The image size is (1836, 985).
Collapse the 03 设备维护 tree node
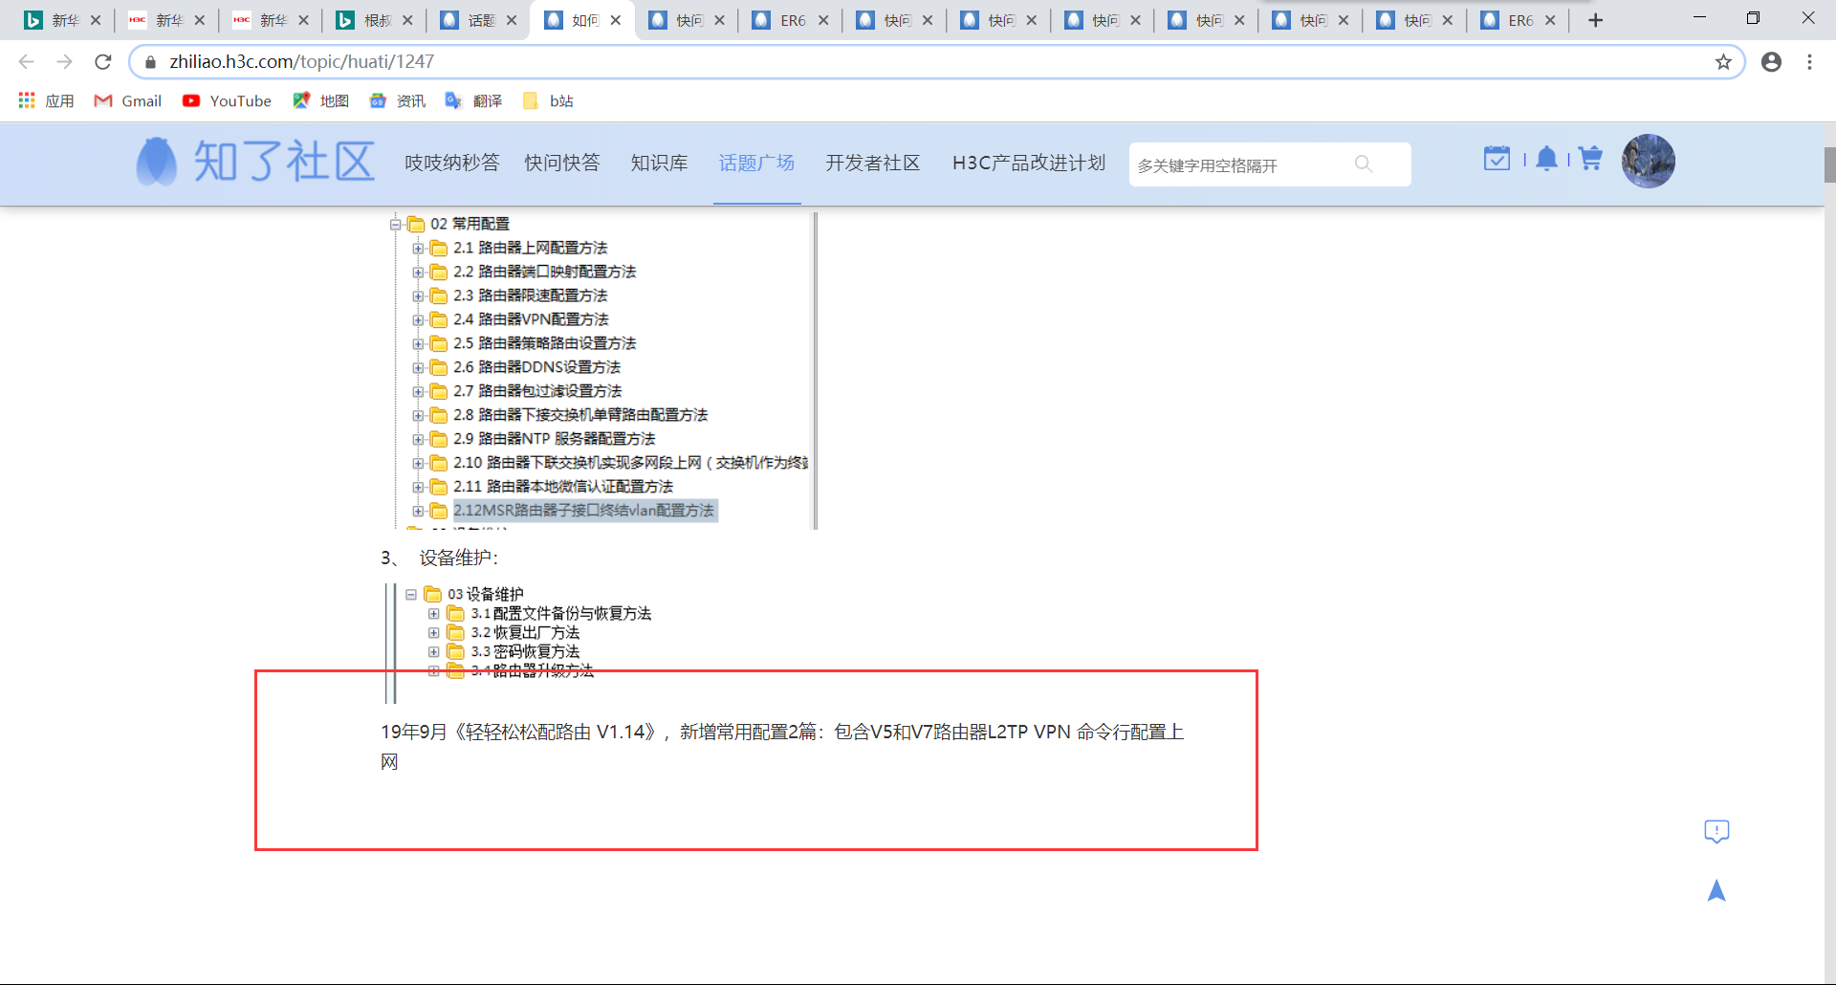(x=411, y=595)
